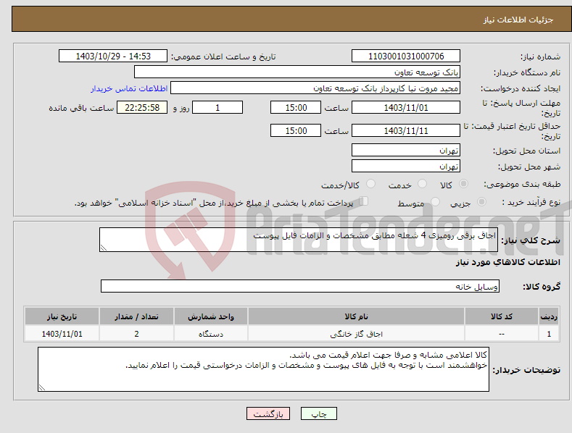The image size is (572, 433).
Task: Click the remaining days field showing 1
Action: coord(217,107)
